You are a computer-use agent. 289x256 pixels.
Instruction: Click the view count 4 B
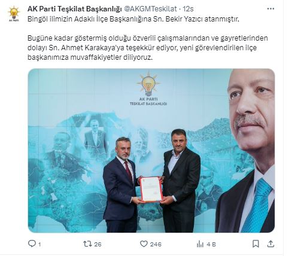[x=211, y=244]
